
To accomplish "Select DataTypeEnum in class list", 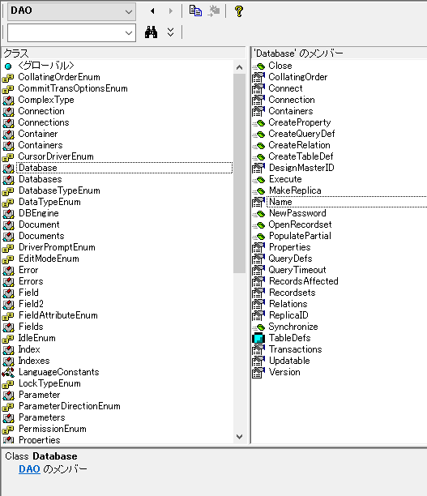I will tap(49, 202).
